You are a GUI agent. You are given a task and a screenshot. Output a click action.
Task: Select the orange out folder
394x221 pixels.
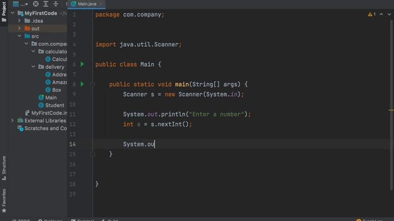tap(27, 28)
